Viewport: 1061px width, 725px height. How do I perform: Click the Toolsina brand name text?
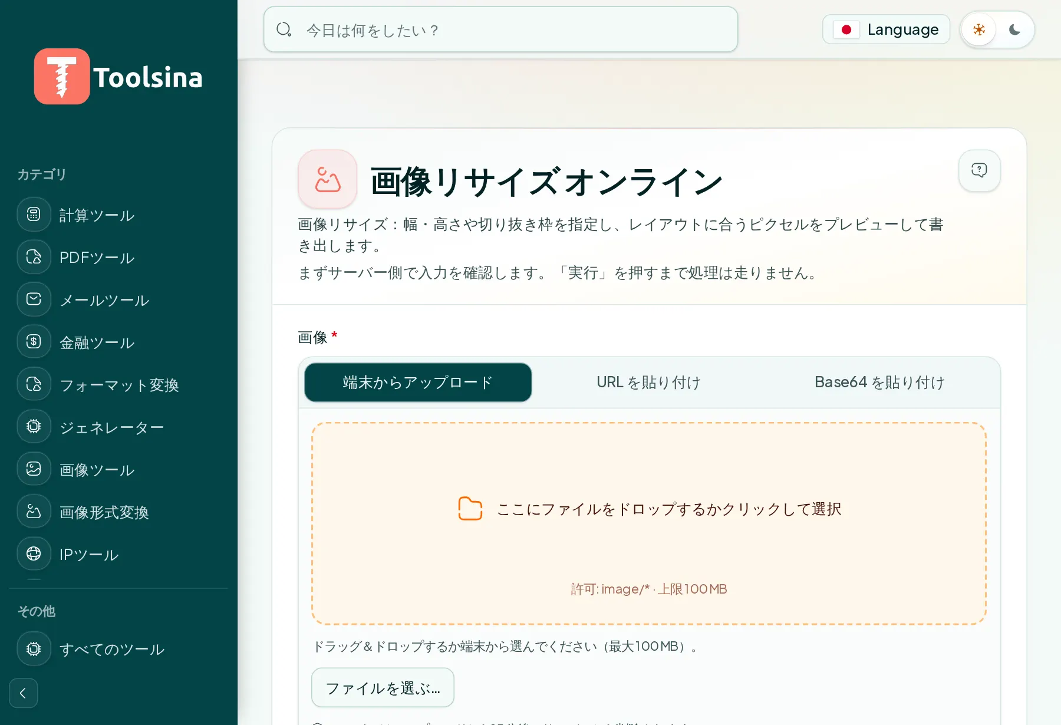point(148,77)
